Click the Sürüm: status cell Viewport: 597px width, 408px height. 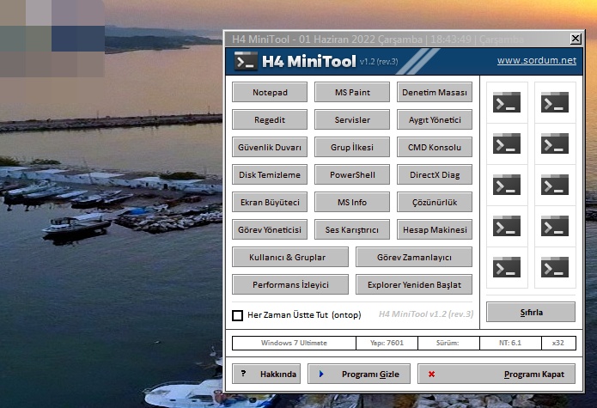(448, 343)
